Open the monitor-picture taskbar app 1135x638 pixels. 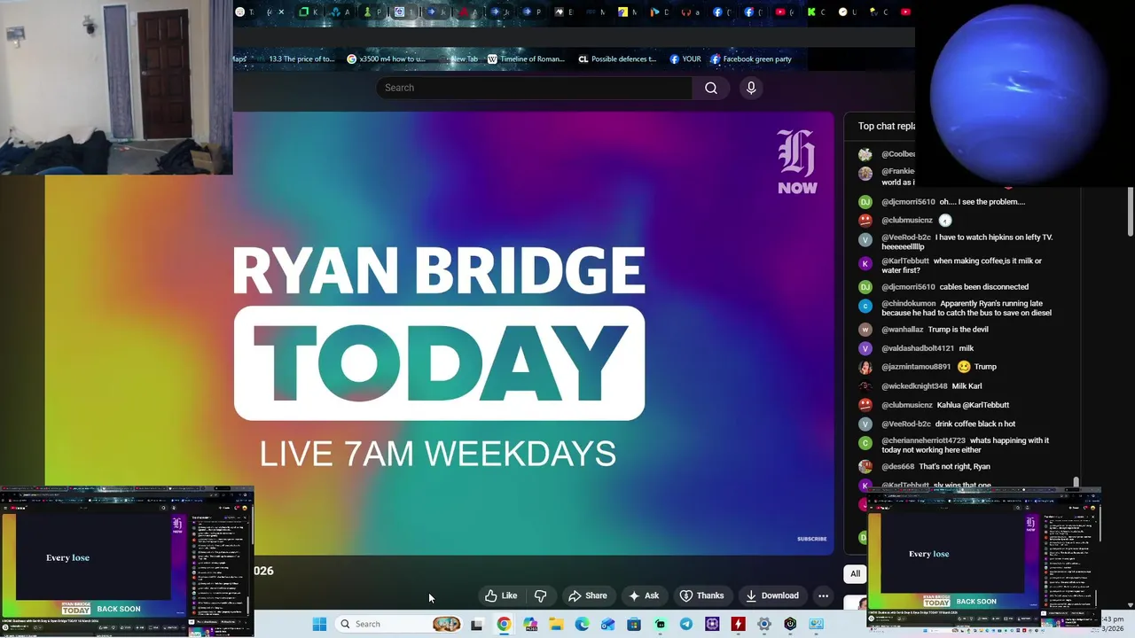[816, 624]
